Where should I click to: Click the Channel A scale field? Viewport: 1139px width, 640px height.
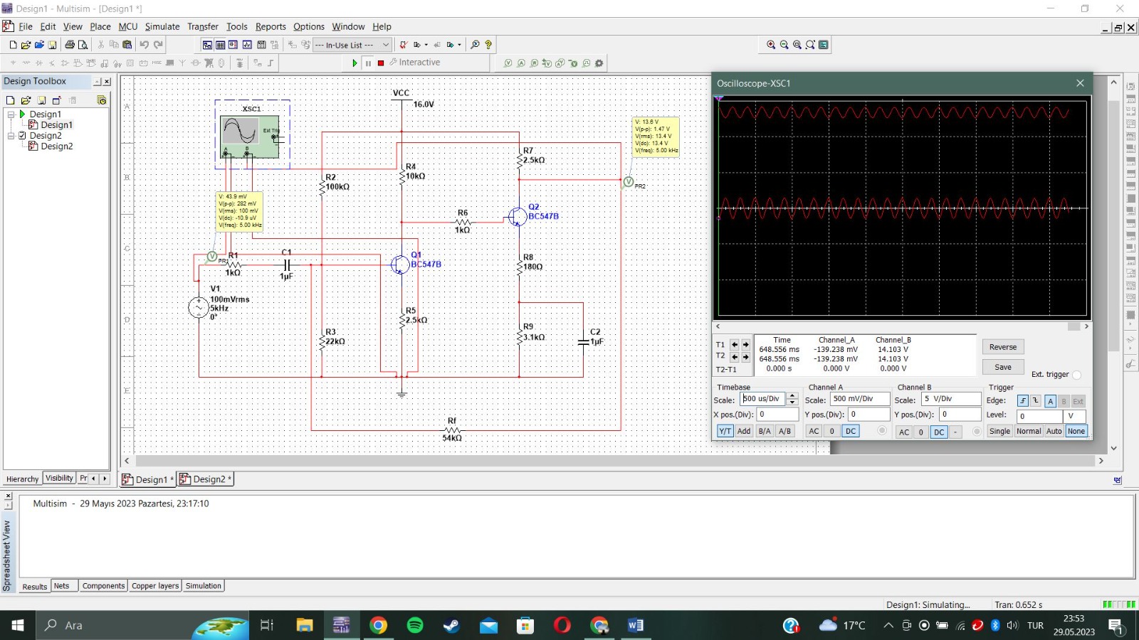(x=860, y=399)
